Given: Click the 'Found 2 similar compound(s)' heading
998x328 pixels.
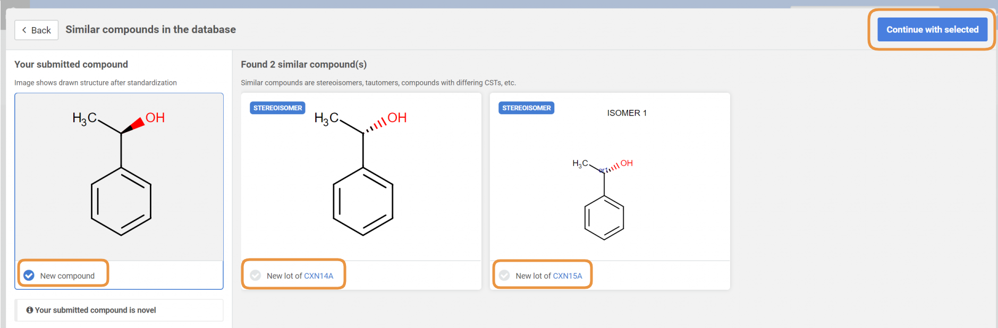Looking at the screenshot, I should (303, 64).
